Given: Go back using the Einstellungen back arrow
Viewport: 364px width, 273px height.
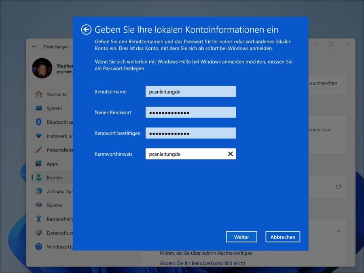Looking at the screenshot, I should pos(35,47).
